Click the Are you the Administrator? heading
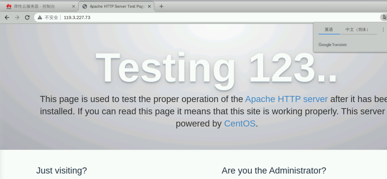This screenshot has height=179, width=387. pos(274,170)
